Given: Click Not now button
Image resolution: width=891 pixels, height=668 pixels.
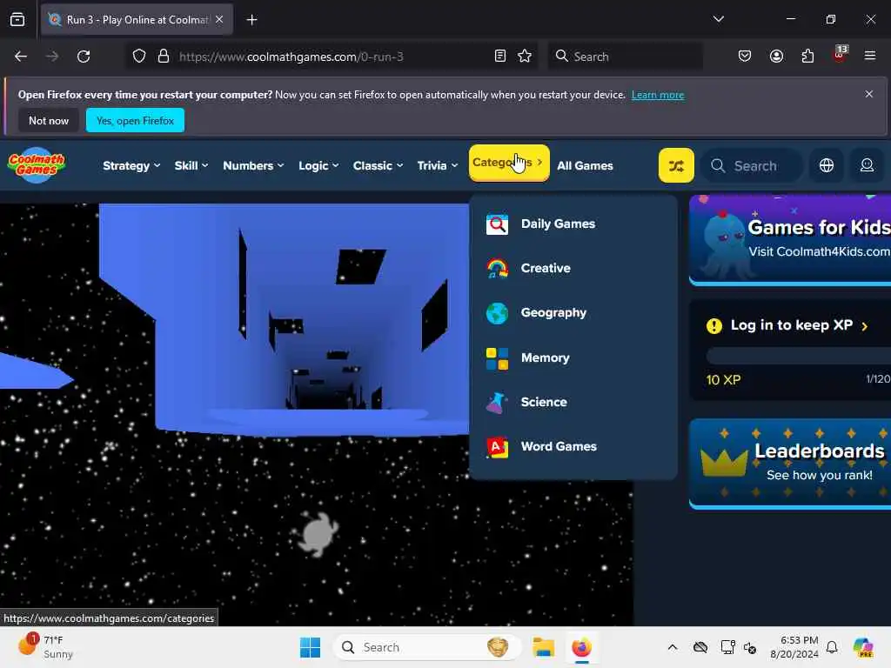Looking at the screenshot, I should coord(49,120).
